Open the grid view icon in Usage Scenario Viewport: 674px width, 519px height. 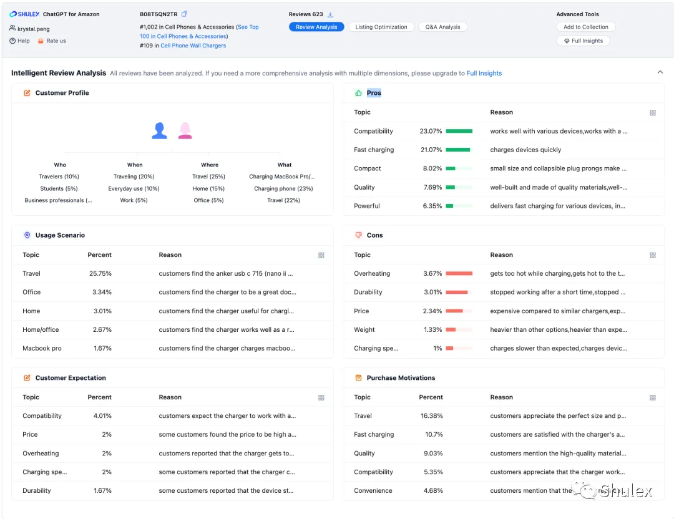coord(321,255)
